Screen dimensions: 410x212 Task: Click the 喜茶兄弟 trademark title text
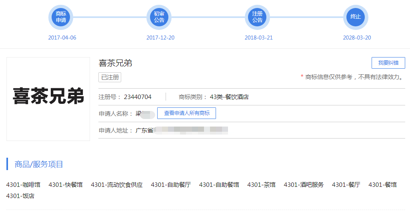click(115, 63)
